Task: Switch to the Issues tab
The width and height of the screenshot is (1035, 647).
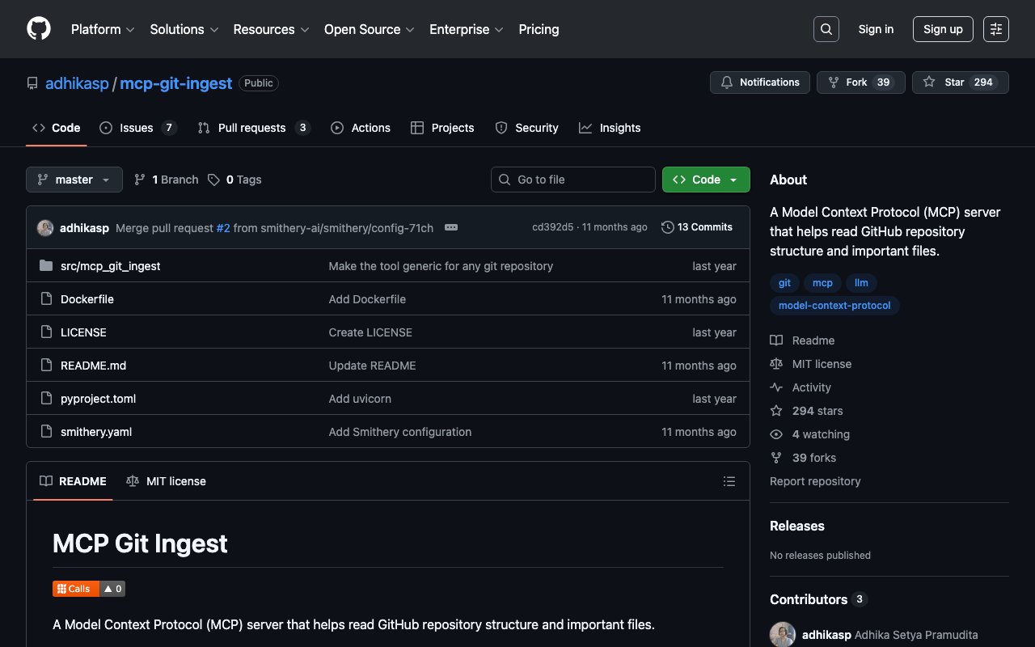Action: pos(137,128)
